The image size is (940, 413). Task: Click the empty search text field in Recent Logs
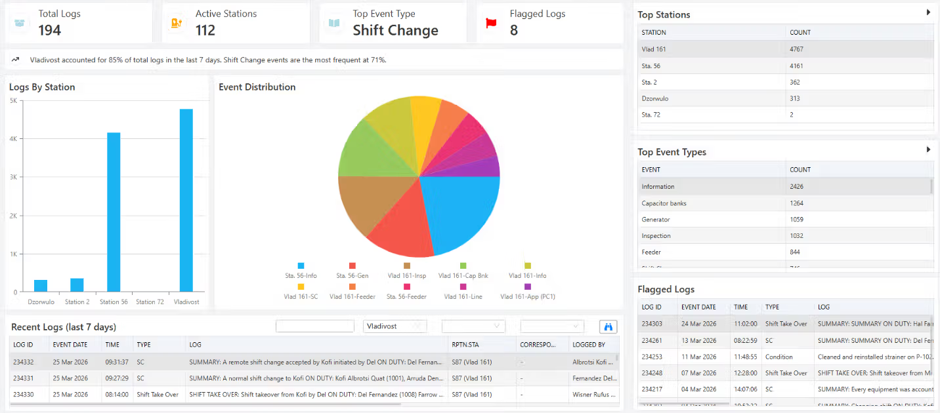[315, 326]
